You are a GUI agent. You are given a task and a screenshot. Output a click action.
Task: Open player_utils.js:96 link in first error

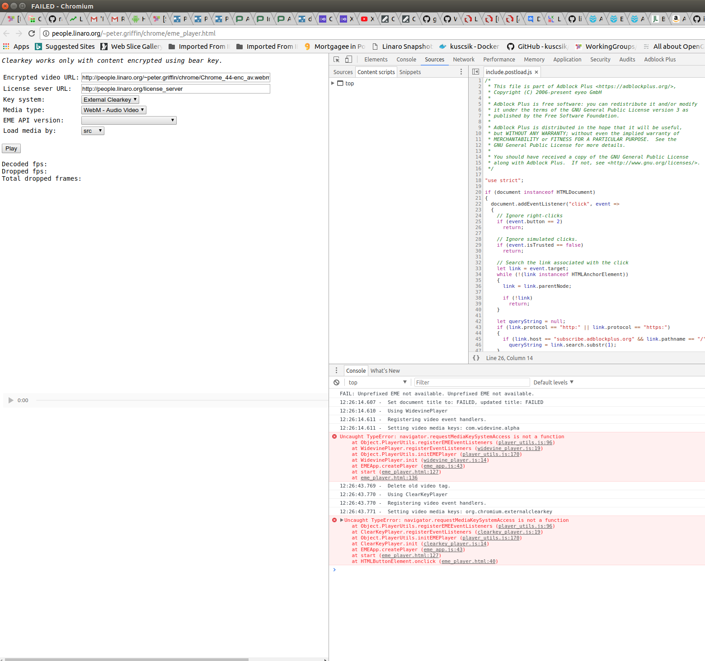(525, 443)
